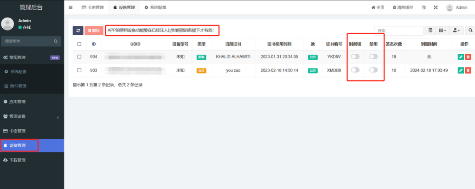
Task: Click the table view toggle icon
Action: point(430,31)
